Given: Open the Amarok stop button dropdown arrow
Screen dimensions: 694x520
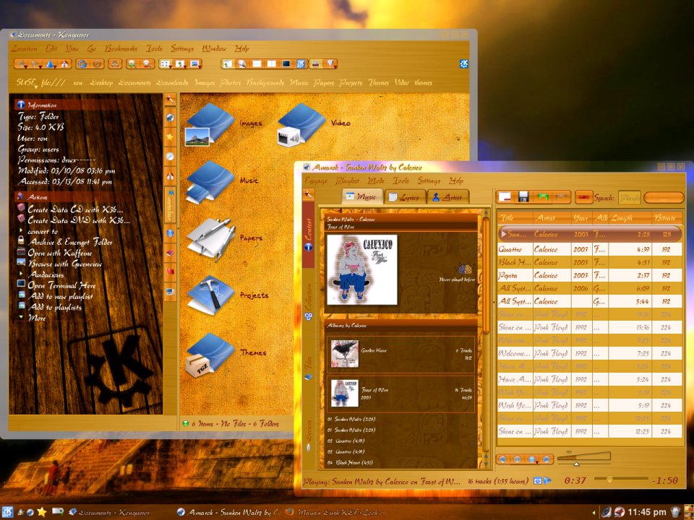Looking at the screenshot, I should [536, 461].
